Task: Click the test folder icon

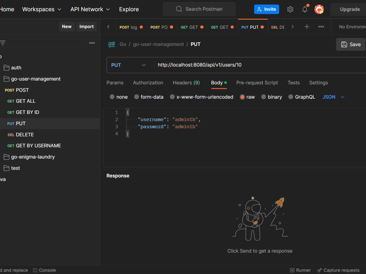Action: click(7, 168)
